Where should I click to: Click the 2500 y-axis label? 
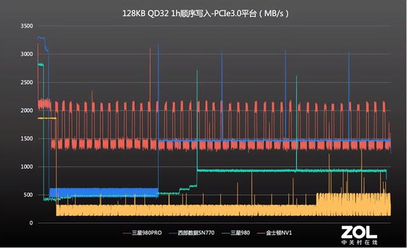[x=27, y=82]
